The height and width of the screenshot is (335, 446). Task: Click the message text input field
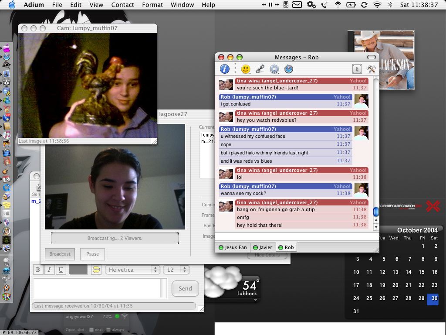click(97, 288)
